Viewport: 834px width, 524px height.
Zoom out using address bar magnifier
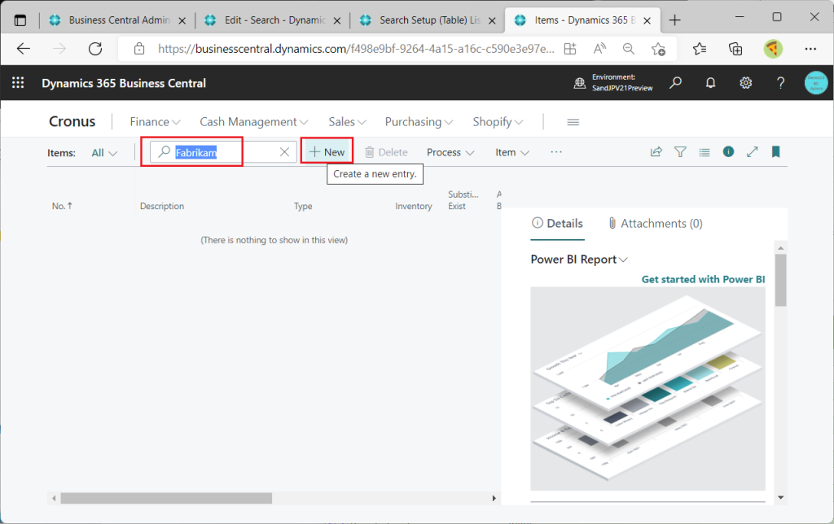pos(629,49)
